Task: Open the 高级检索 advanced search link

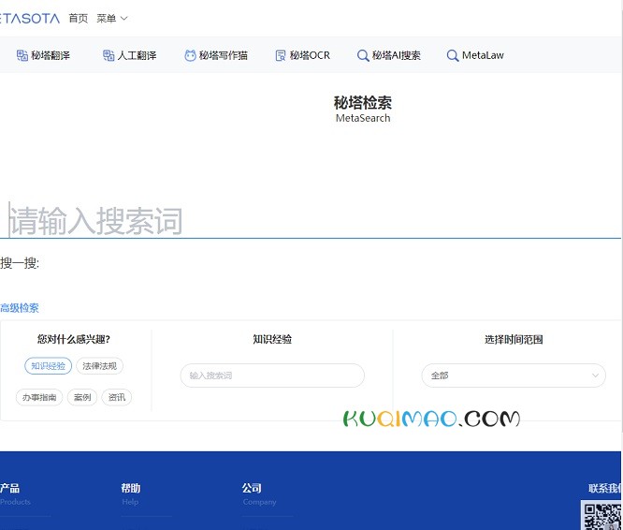Action: (x=20, y=308)
